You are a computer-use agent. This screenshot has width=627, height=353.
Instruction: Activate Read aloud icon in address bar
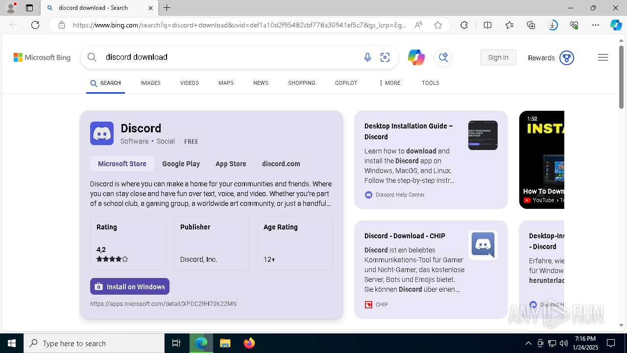(x=418, y=25)
